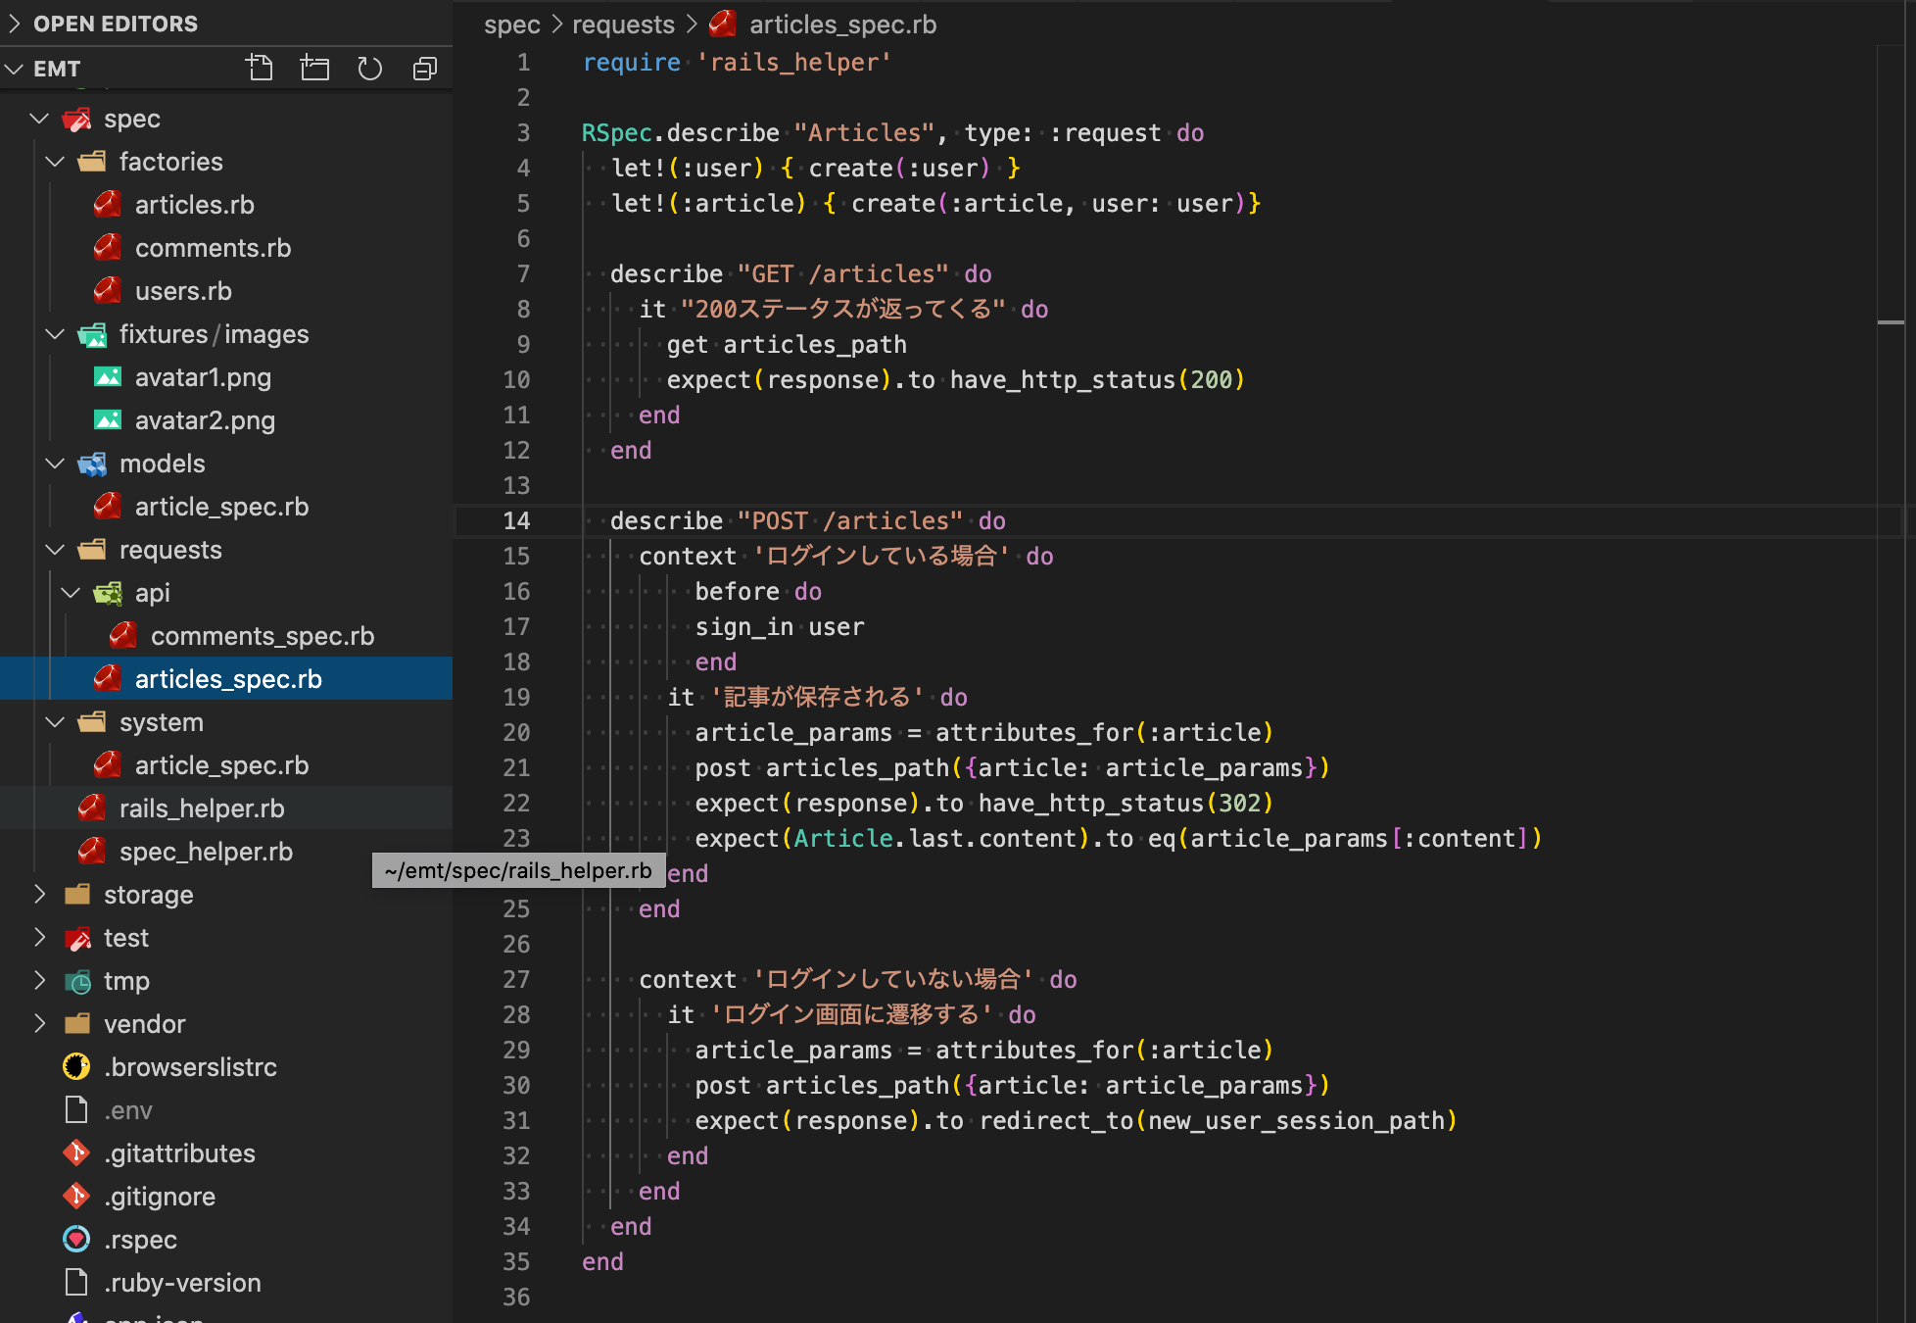Expand the tmp folder
1916x1323 pixels.
(126, 981)
